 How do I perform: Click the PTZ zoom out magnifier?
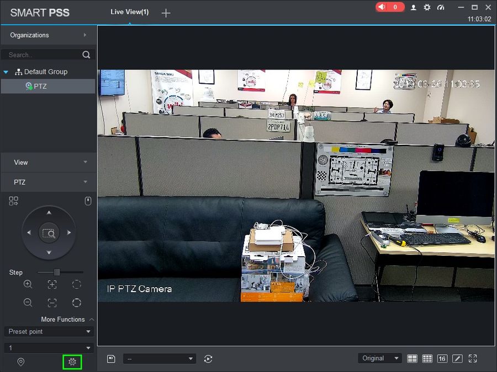click(28, 303)
